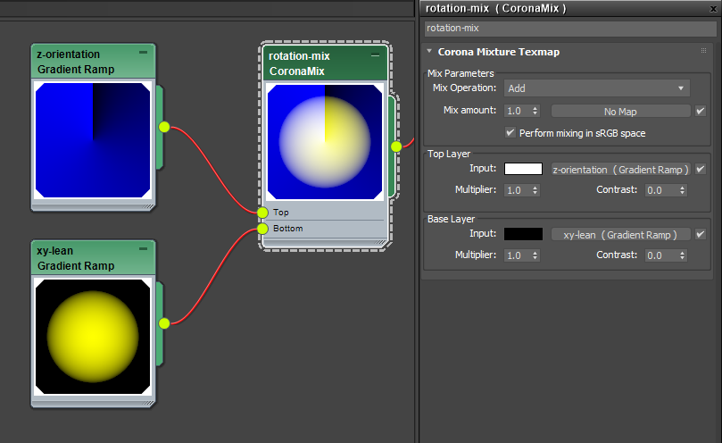Viewport: 722px width, 443px height.
Task: Select the xy-lean node preview thumbnail
Action: 93,337
